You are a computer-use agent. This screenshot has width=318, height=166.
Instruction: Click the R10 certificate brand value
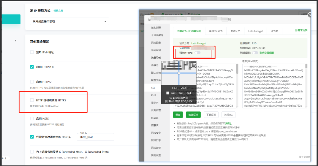coord(254,43)
